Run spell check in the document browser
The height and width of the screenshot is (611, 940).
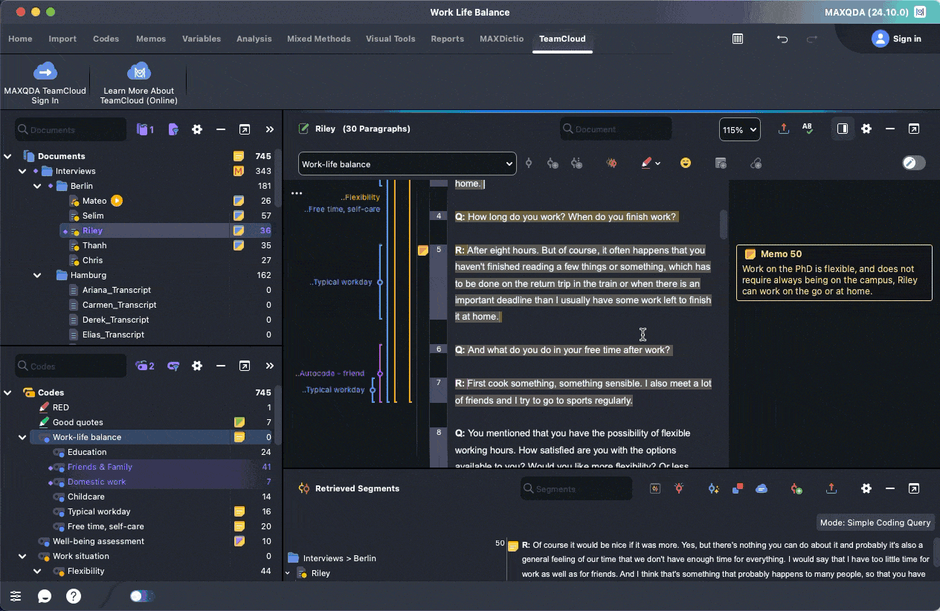coord(808,129)
